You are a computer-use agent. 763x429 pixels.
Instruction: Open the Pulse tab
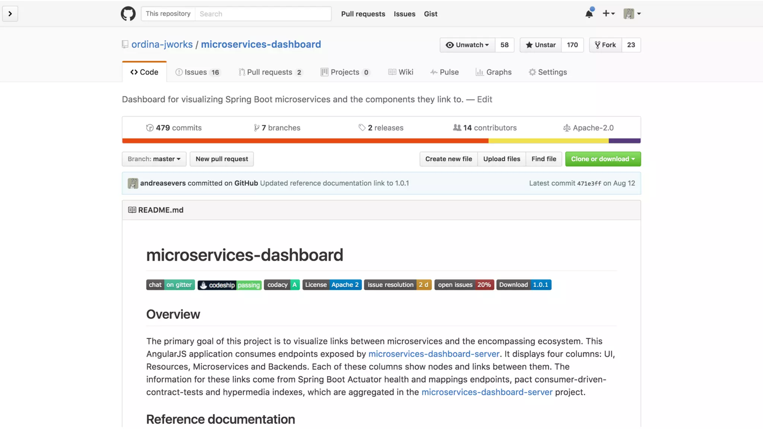444,72
